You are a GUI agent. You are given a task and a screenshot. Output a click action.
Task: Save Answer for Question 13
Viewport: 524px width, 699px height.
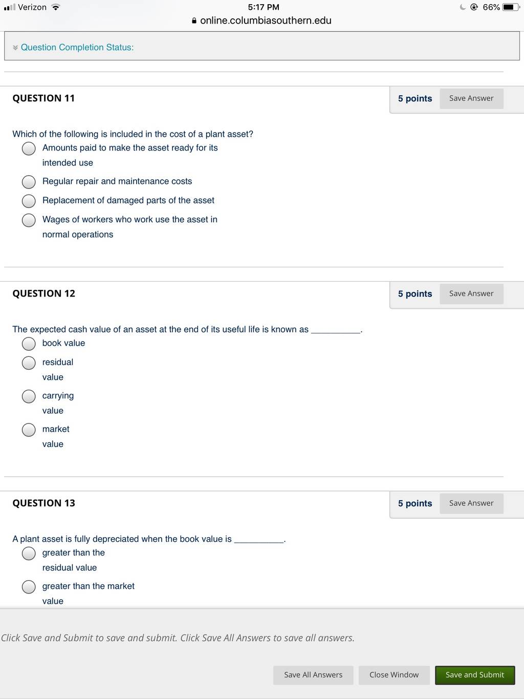(471, 503)
